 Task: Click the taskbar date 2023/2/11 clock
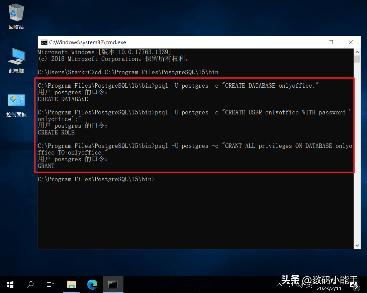click(329, 288)
